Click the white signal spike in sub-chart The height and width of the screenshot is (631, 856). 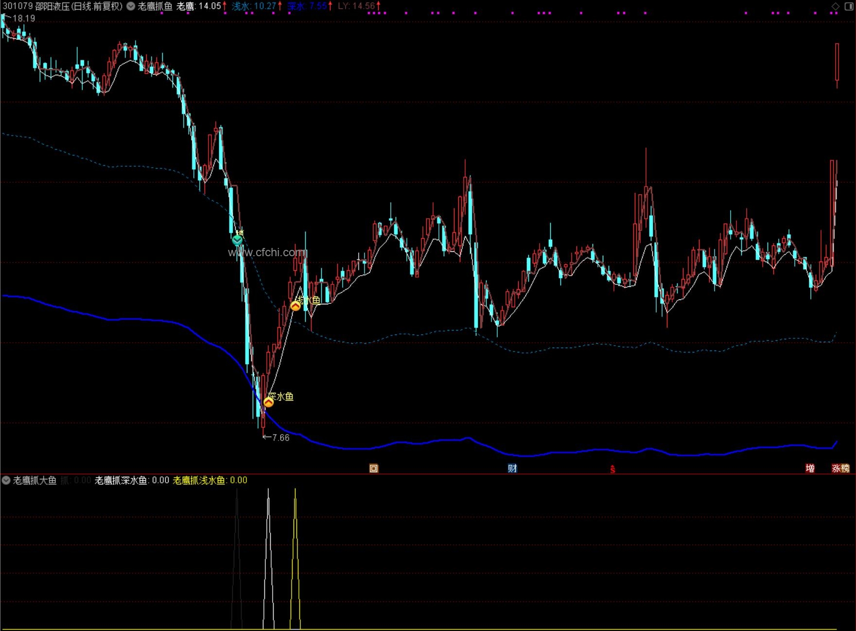tap(268, 559)
